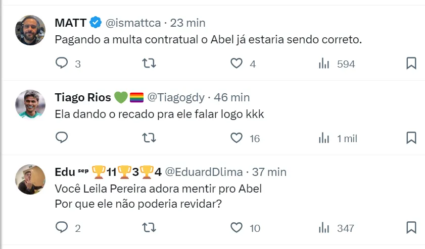Screen dimensions: 425x249
Task: Click MATT's profile avatar
Action: coord(30,30)
